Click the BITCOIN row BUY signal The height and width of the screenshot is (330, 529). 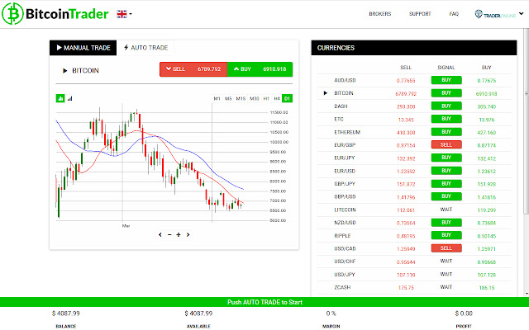pyautogui.click(x=446, y=93)
